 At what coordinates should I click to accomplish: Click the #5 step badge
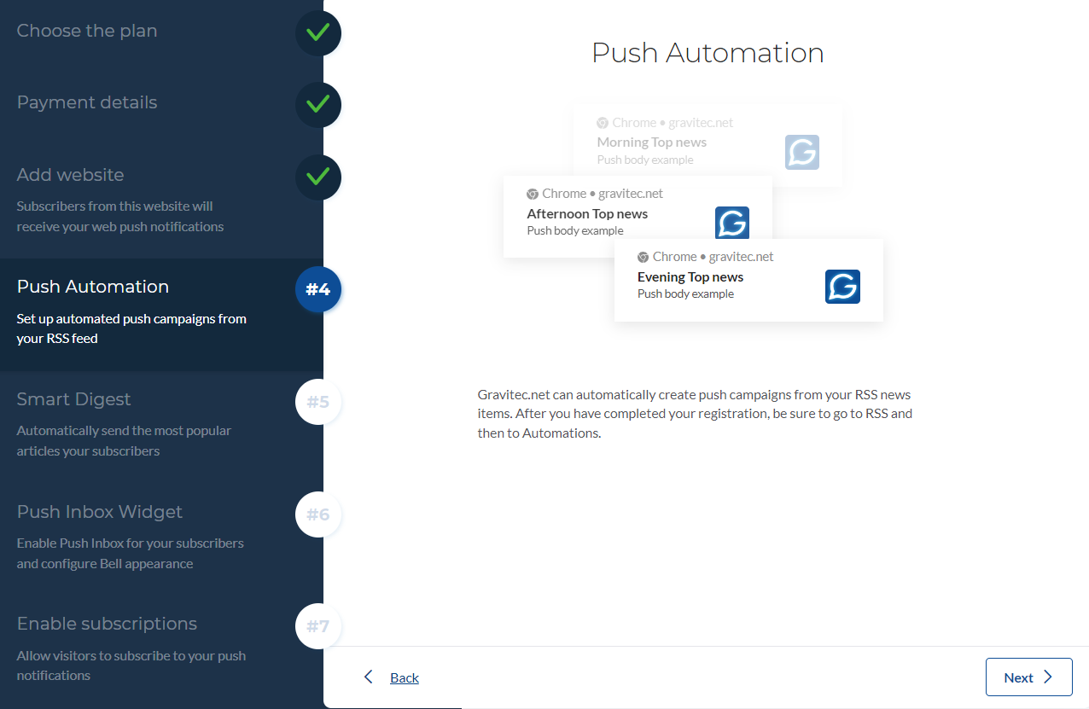tap(318, 402)
